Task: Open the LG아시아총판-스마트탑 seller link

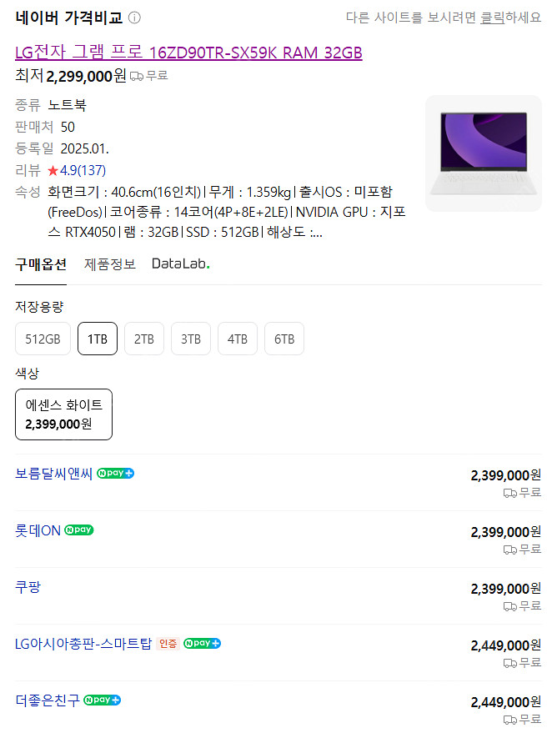Action: [x=83, y=644]
